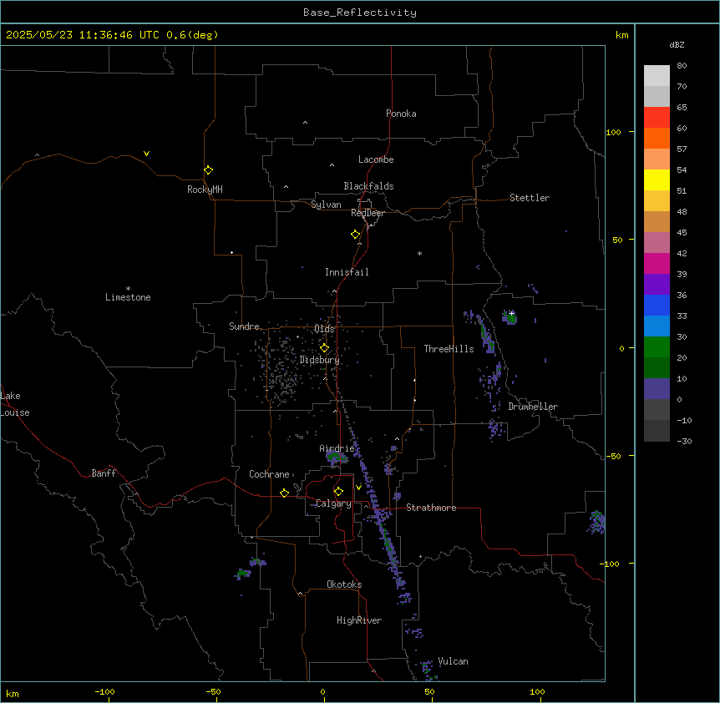
Task: Click the Airdrie city label
Action: click(x=337, y=448)
